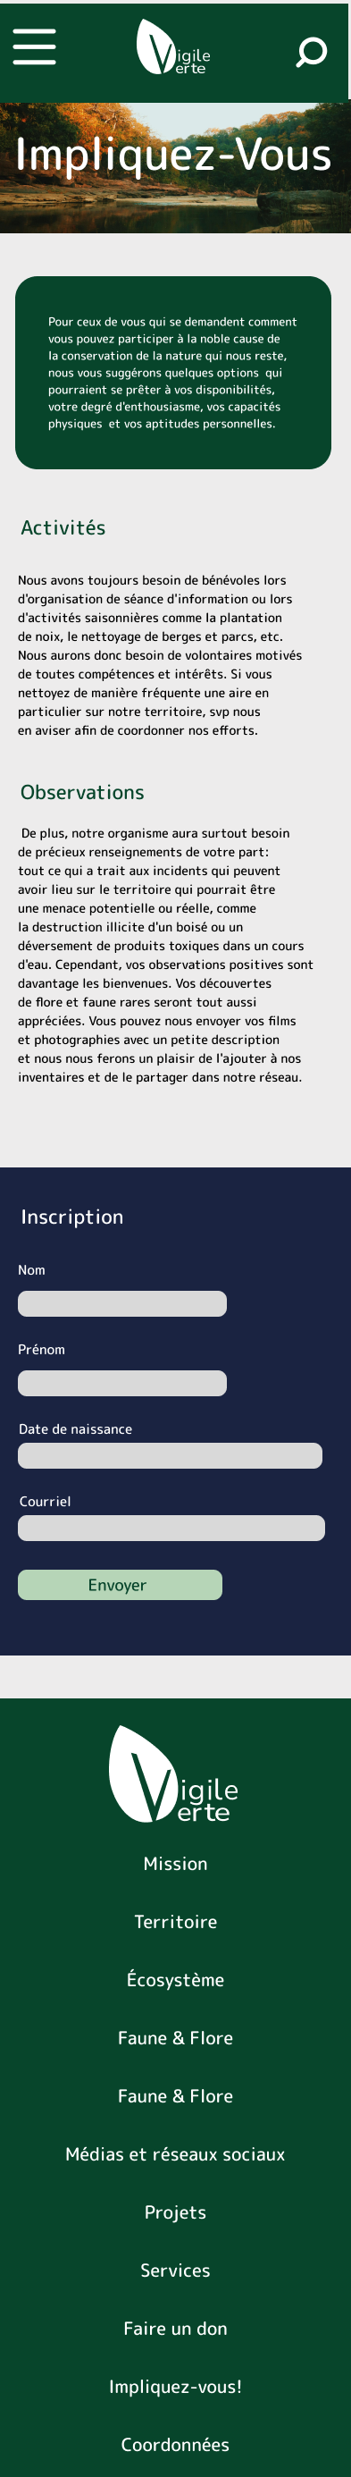Click the Courriel input field
Viewport: 351px width, 2477px height.
coord(171,1528)
